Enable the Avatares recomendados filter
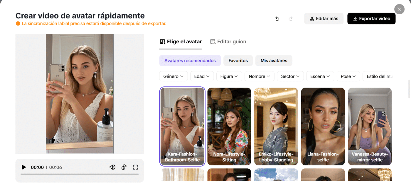Screen dimensions: 411x190 point(190,61)
